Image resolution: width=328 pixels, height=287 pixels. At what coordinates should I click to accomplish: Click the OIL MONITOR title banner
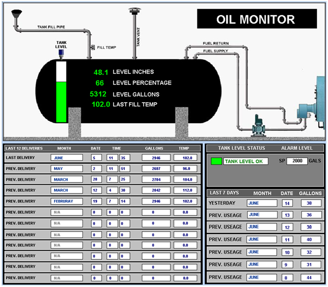point(257,19)
